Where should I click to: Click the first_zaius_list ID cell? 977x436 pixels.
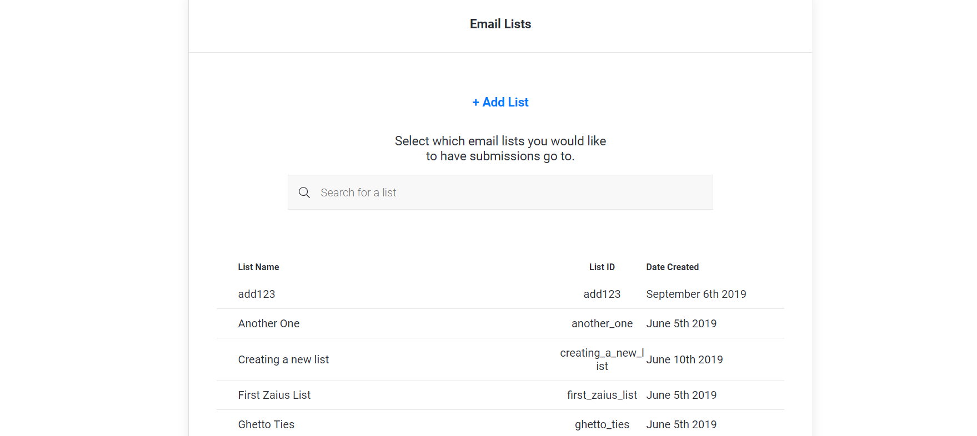[x=602, y=395]
